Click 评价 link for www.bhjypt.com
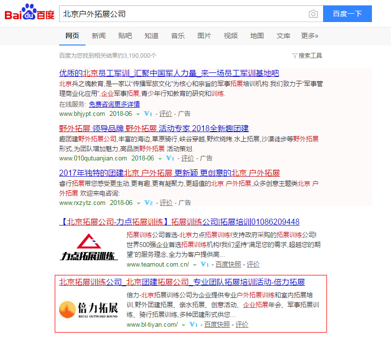This screenshot has width=391, height=338. [x=166, y=114]
